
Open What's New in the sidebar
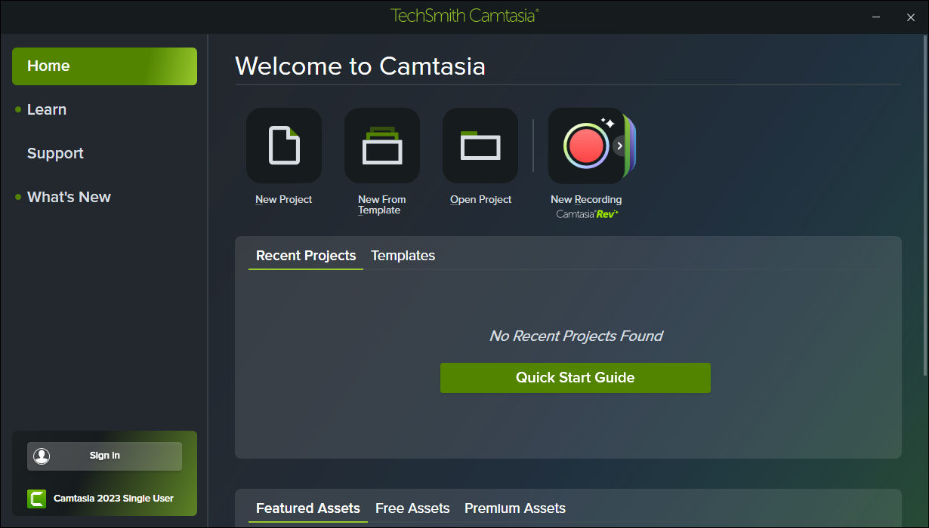[x=69, y=197]
